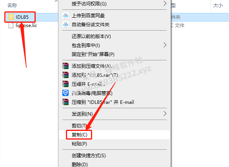Click WinRAR icon beside 添加到 IDL85.rar

[x=65, y=75]
